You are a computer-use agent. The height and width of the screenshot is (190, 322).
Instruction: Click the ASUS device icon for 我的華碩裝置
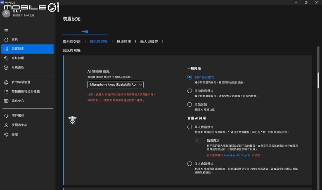coord(6,82)
